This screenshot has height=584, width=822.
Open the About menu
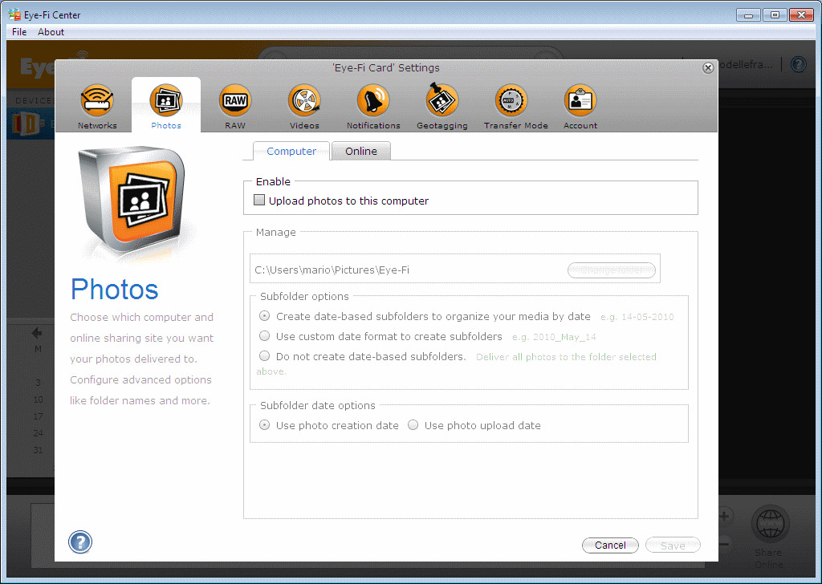click(x=51, y=32)
